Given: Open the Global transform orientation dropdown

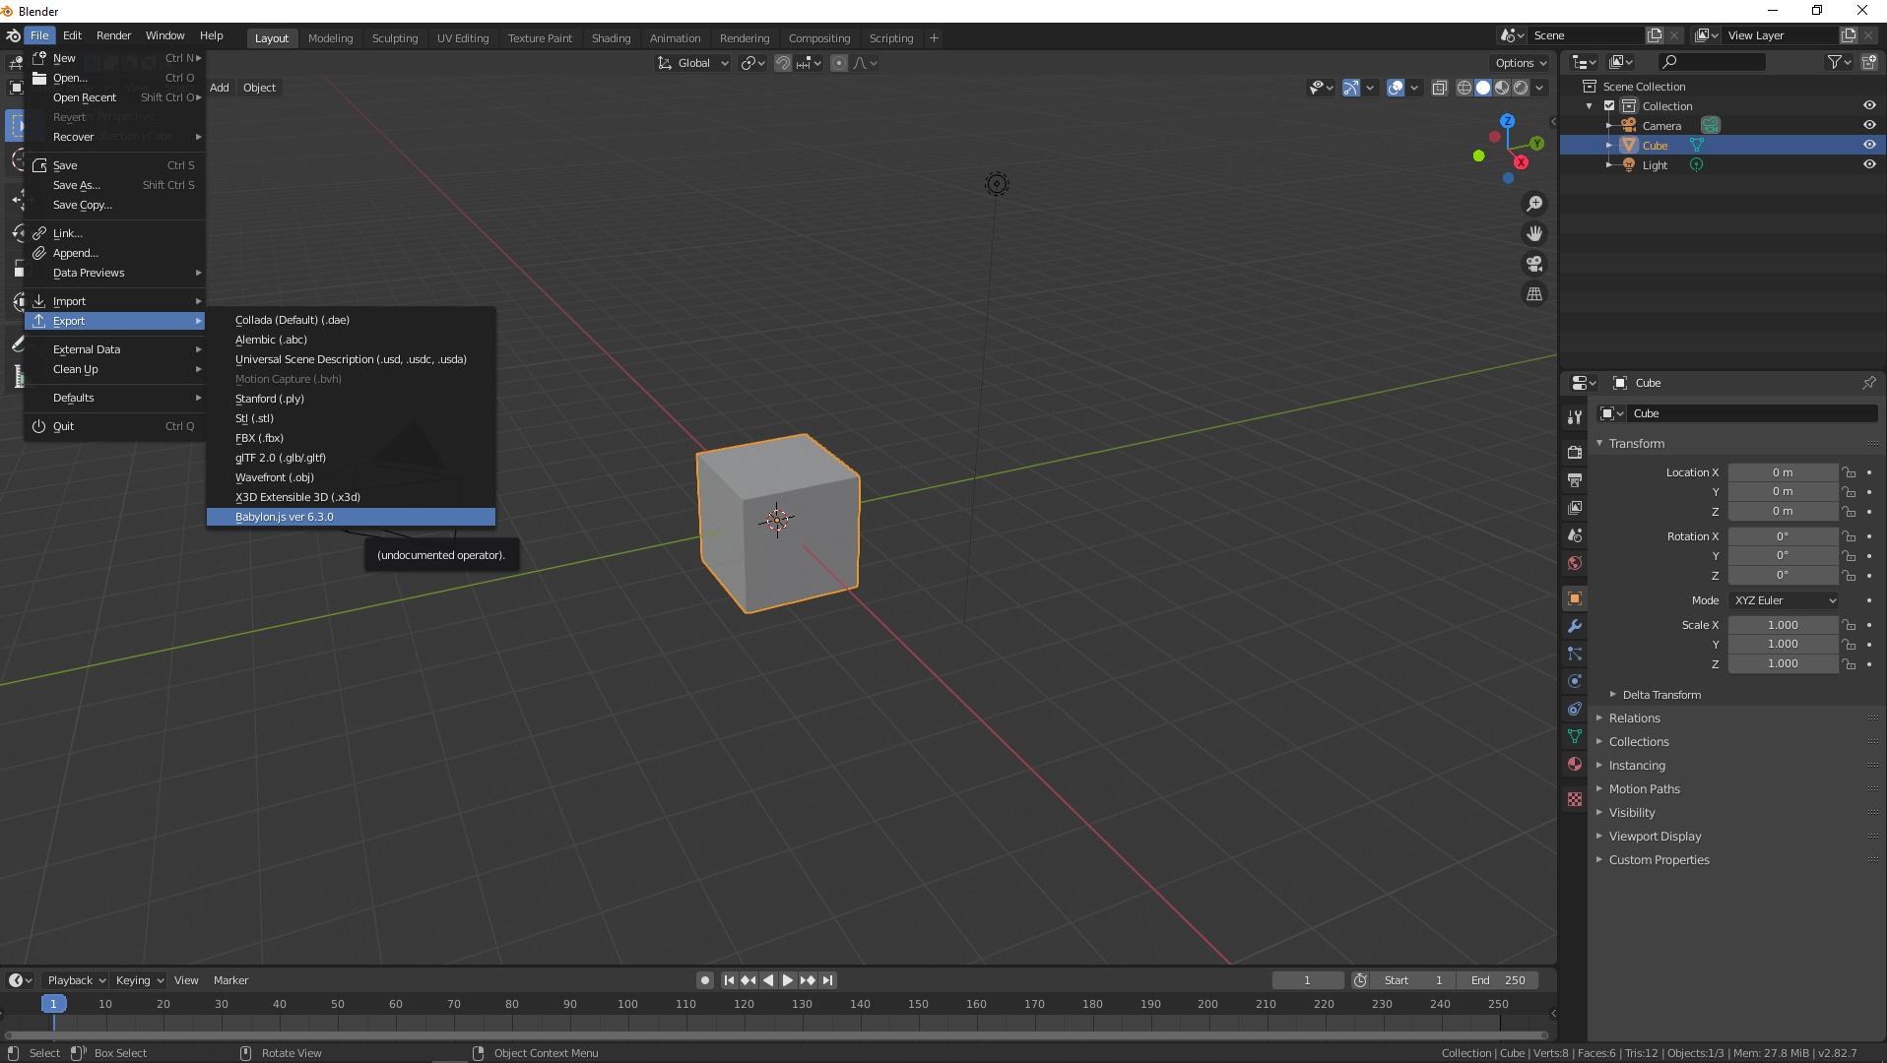Looking at the screenshot, I should pyautogui.click(x=693, y=63).
